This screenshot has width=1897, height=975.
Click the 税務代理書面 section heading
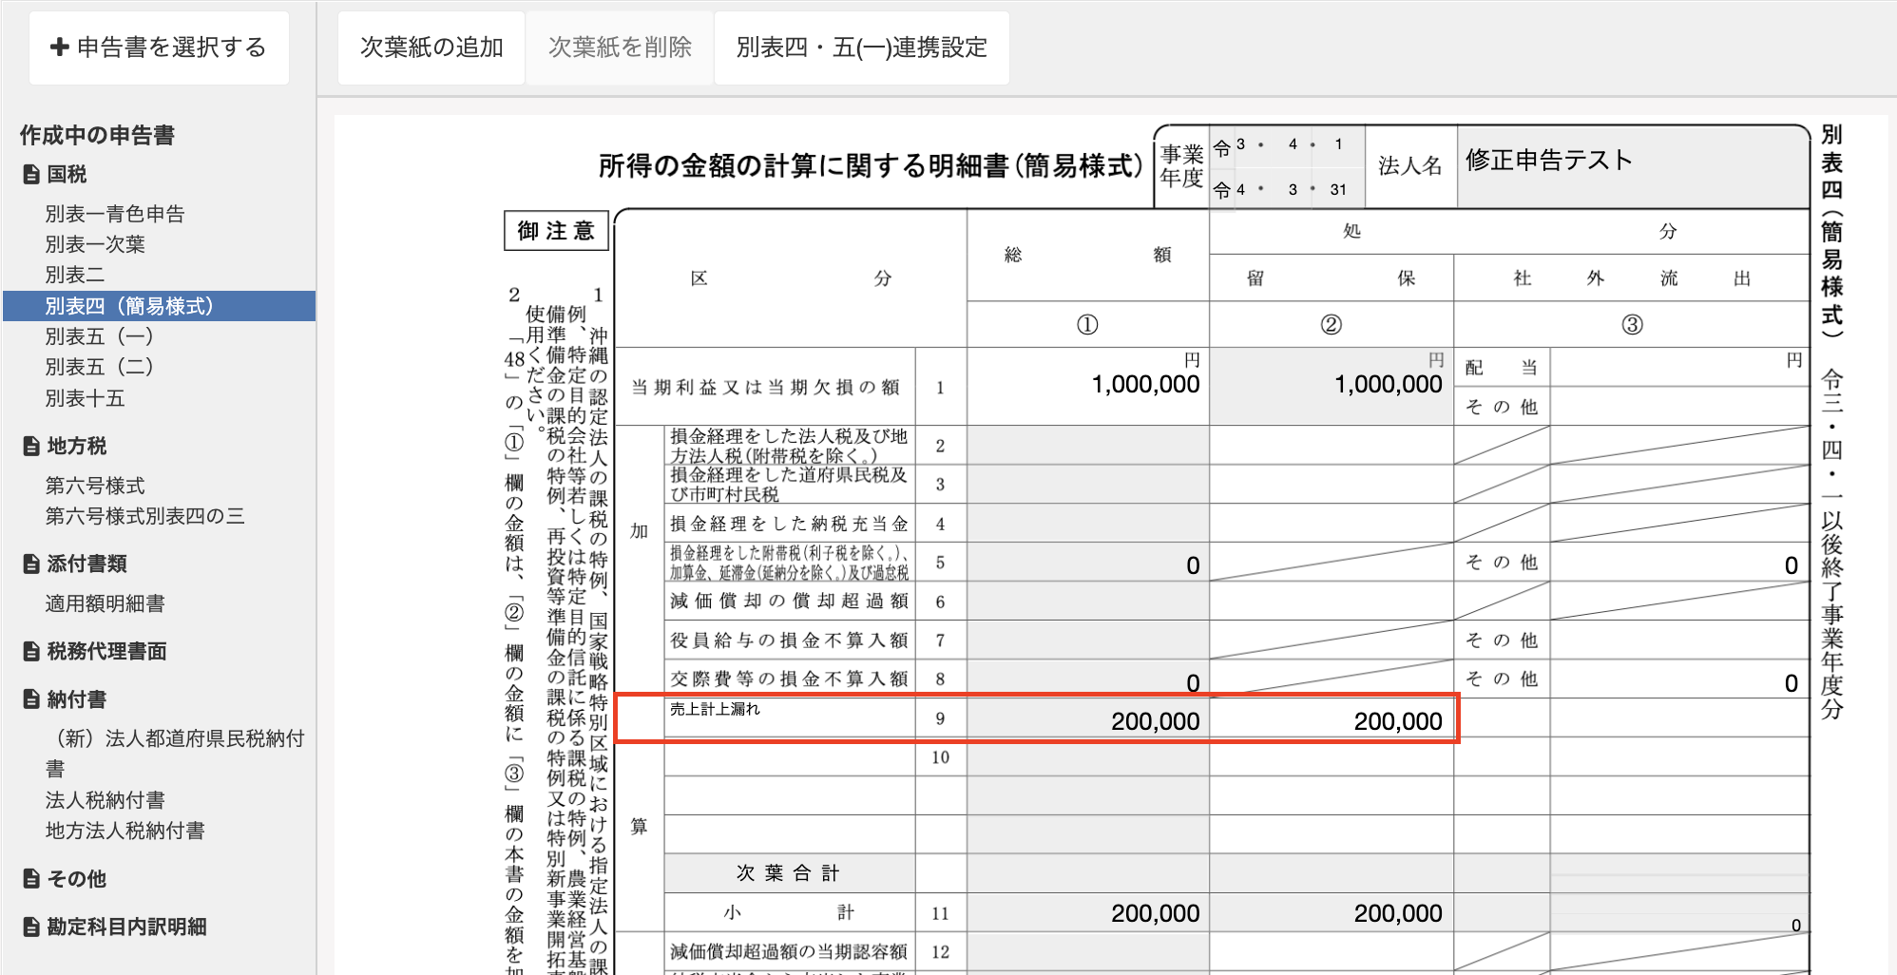coord(106,652)
